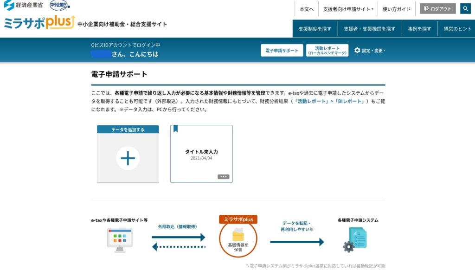Open the 支援者・支援機関を探す menu
Image resolution: width=475 pixels, height=270 pixels.
tap(370, 29)
